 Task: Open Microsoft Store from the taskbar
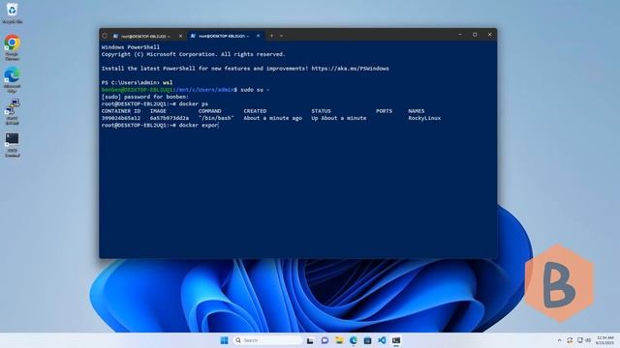(x=367, y=340)
